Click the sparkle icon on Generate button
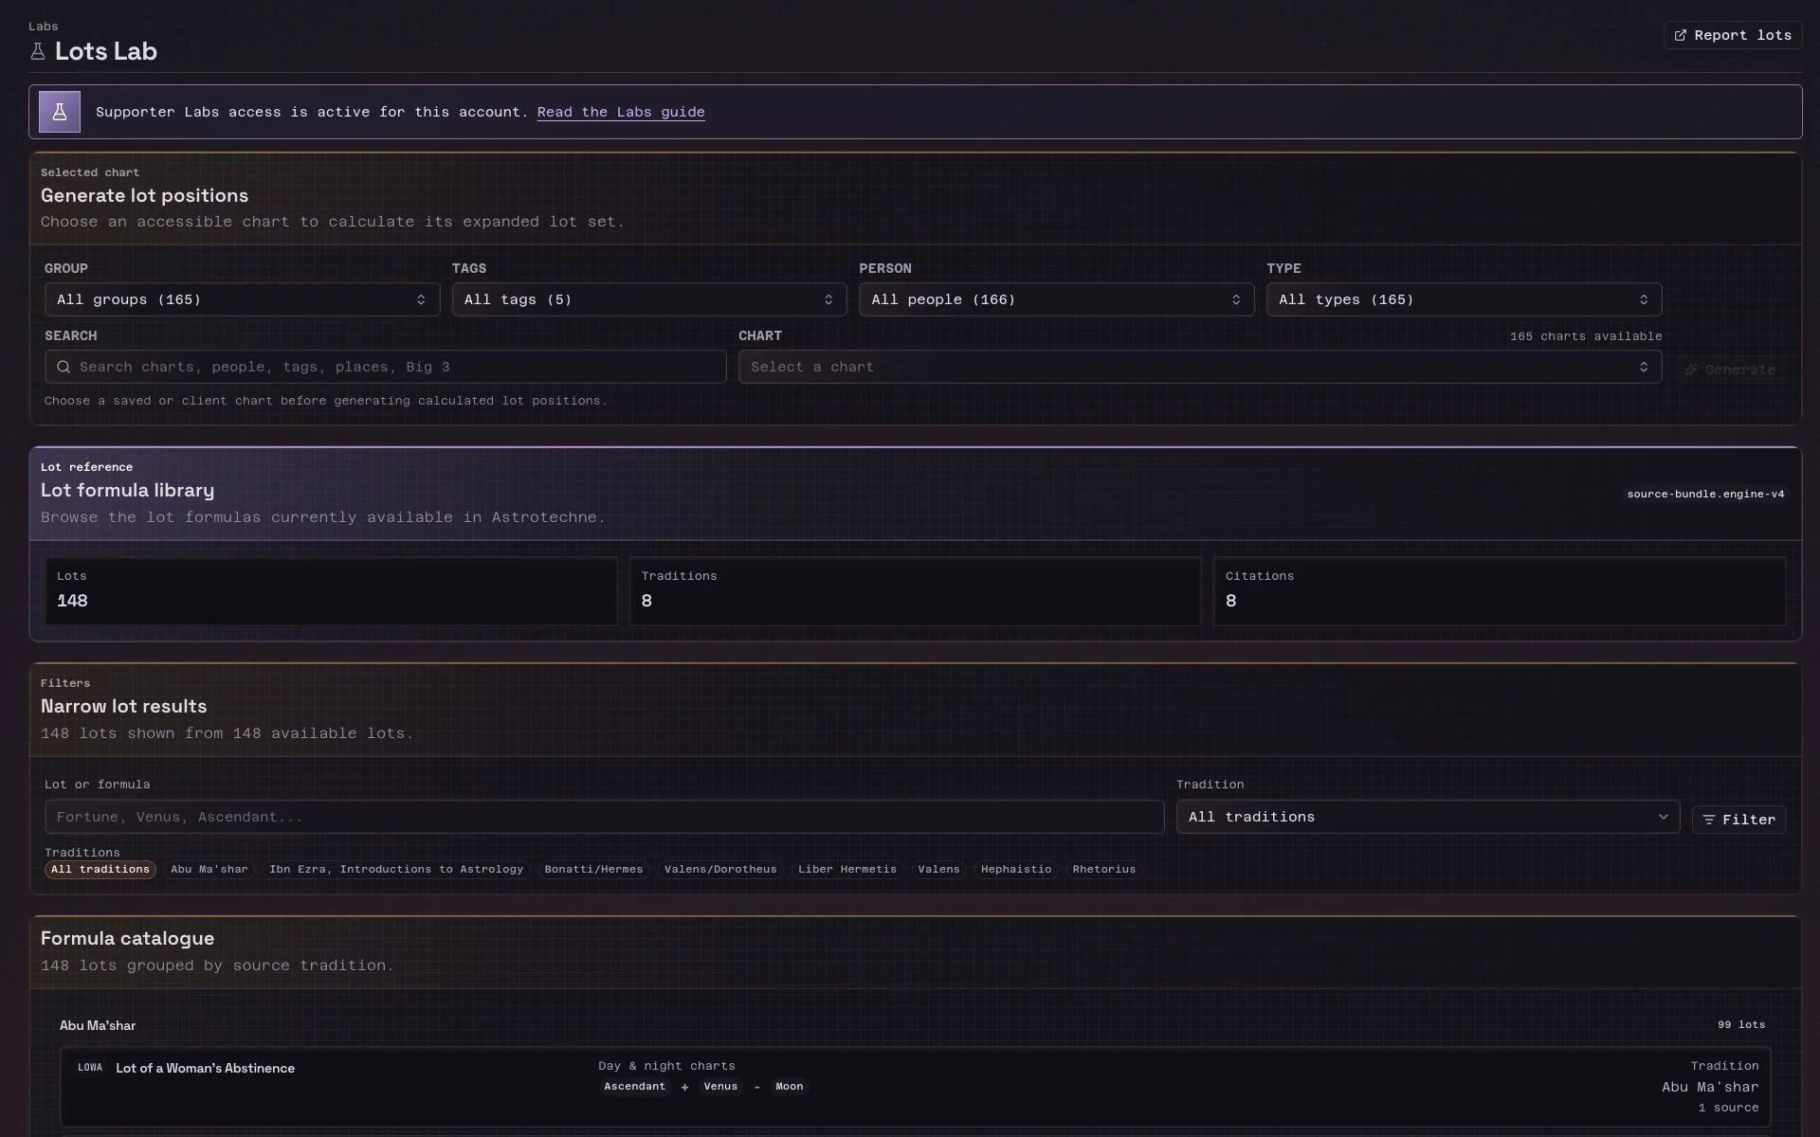Image resolution: width=1820 pixels, height=1137 pixels. pos(1691,370)
